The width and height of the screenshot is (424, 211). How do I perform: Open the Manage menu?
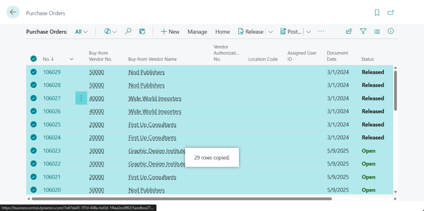coord(197,32)
